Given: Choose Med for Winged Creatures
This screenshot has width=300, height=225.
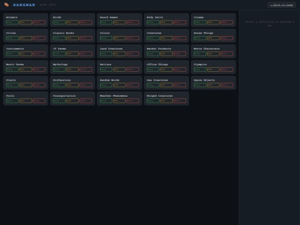Looking at the screenshot, I should [x=167, y=101].
